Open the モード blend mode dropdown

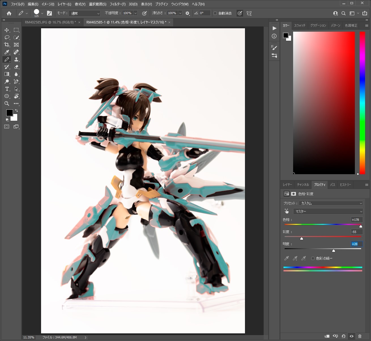point(85,13)
